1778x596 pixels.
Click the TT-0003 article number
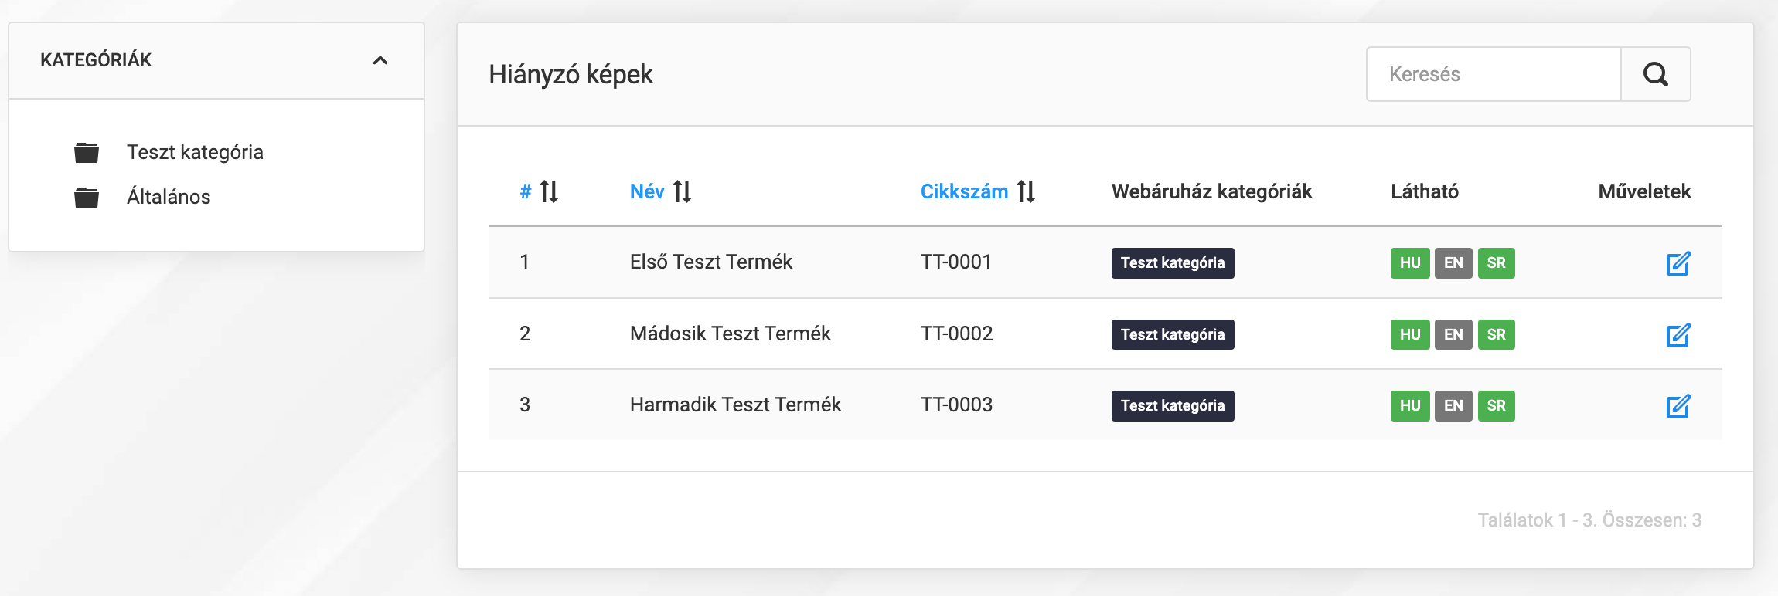956,405
